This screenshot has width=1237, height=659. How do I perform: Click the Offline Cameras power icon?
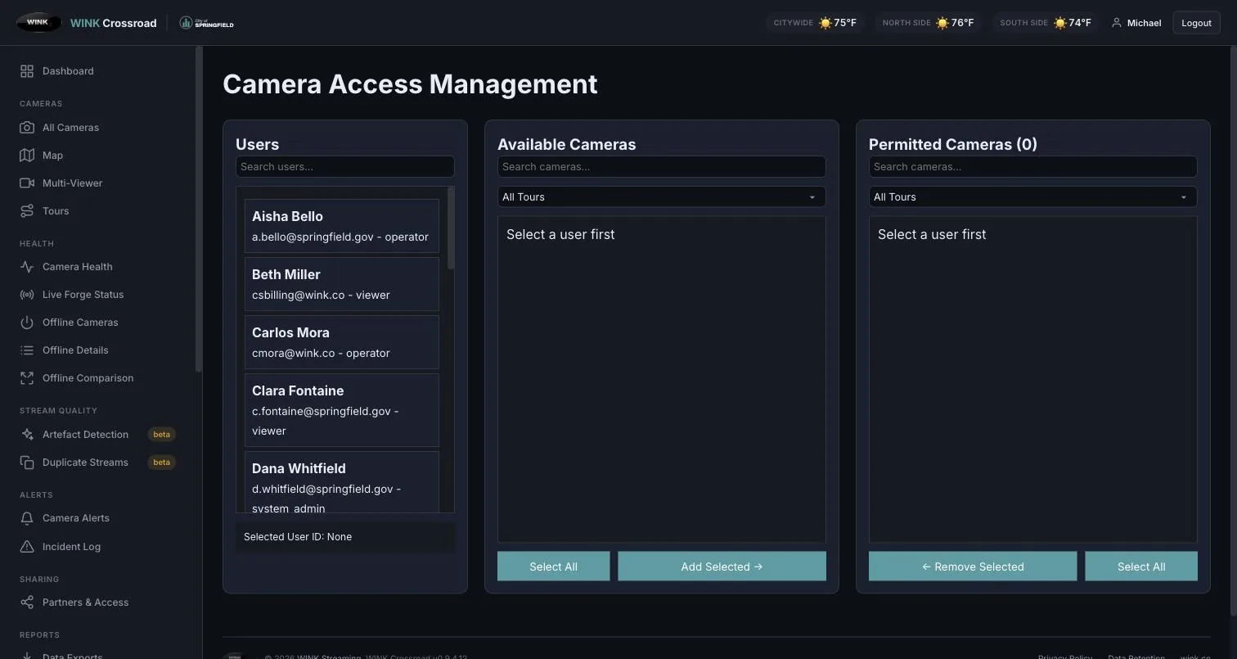pyautogui.click(x=27, y=323)
